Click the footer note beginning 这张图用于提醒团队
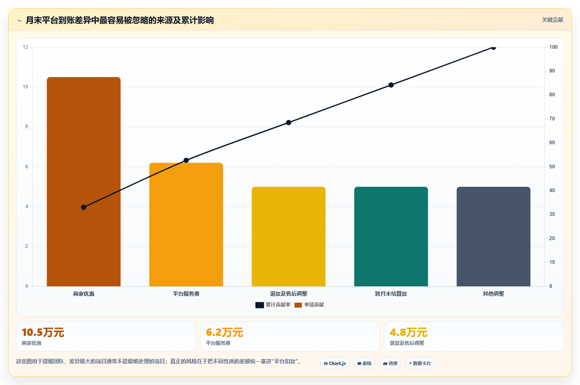Viewport: 580px width, 385px height. pyautogui.click(x=158, y=361)
